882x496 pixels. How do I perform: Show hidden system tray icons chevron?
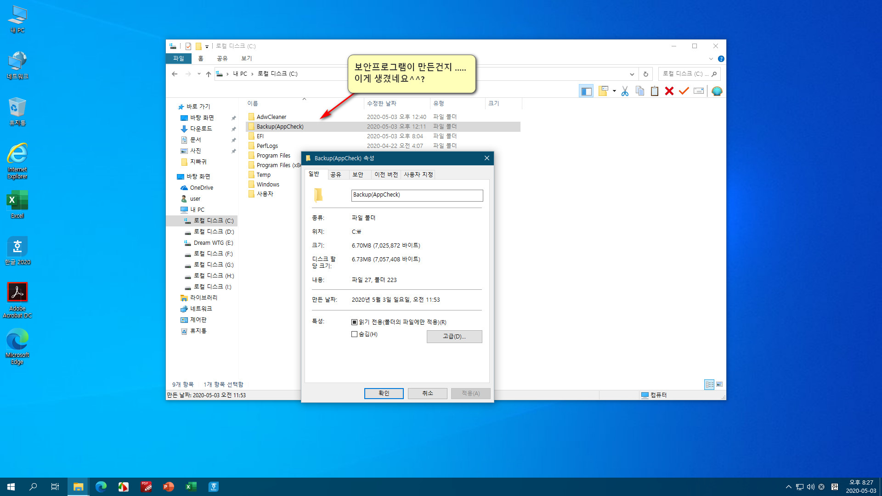[x=789, y=487]
